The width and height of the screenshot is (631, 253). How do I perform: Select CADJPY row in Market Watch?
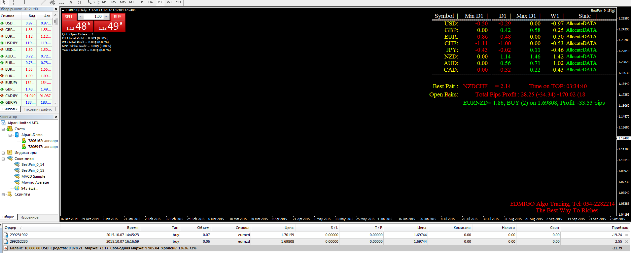pos(26,96)
